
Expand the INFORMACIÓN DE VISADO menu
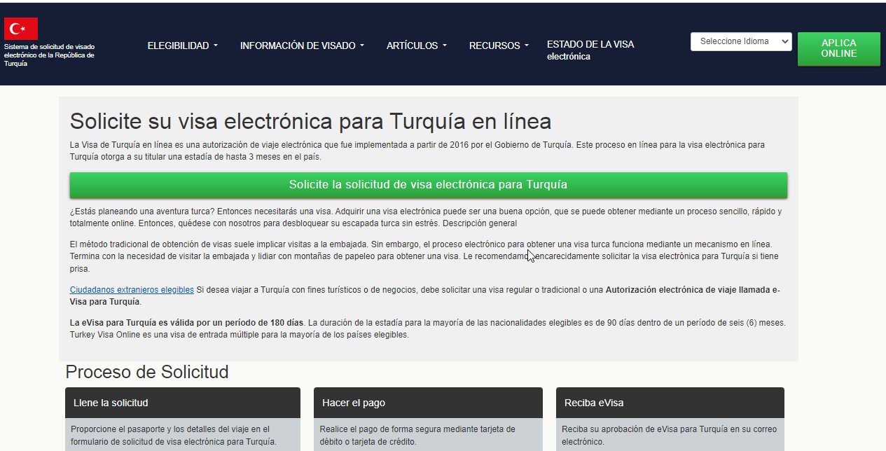pos(302,46)
